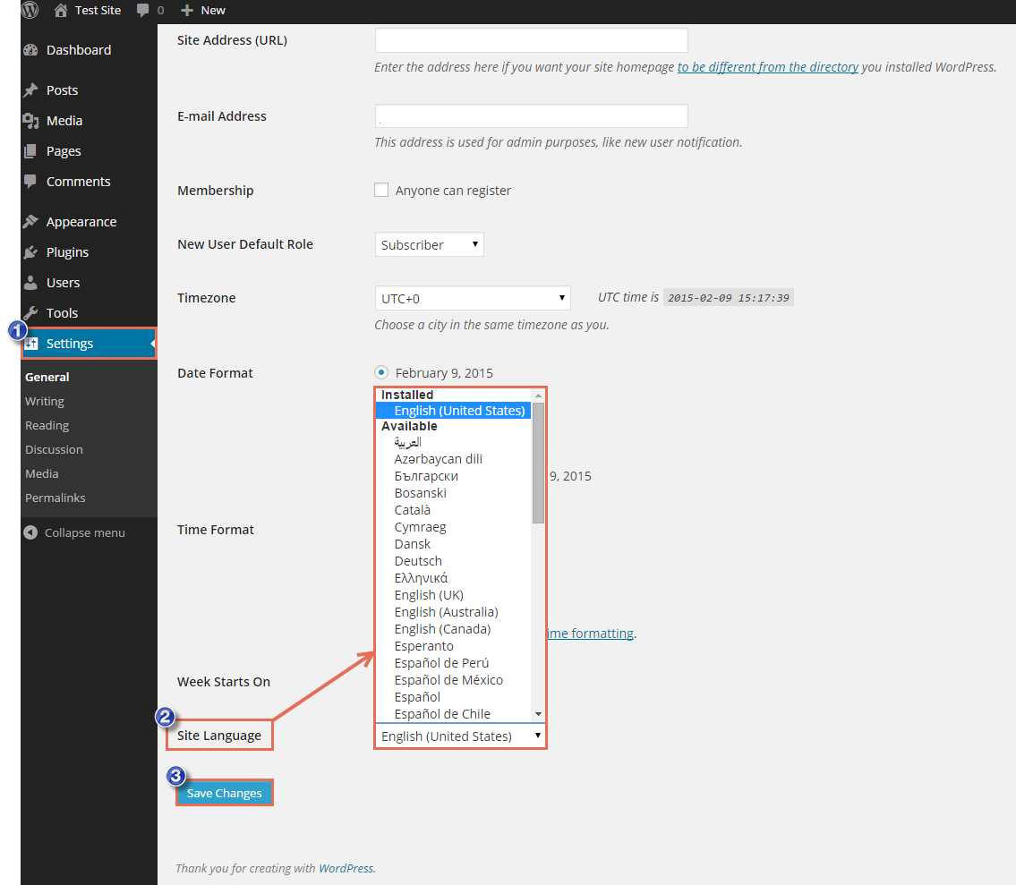The height and width of the screenshot is (885, 1016).
Task: Open Media library icon in sidebar
Action: coord(31,121)
